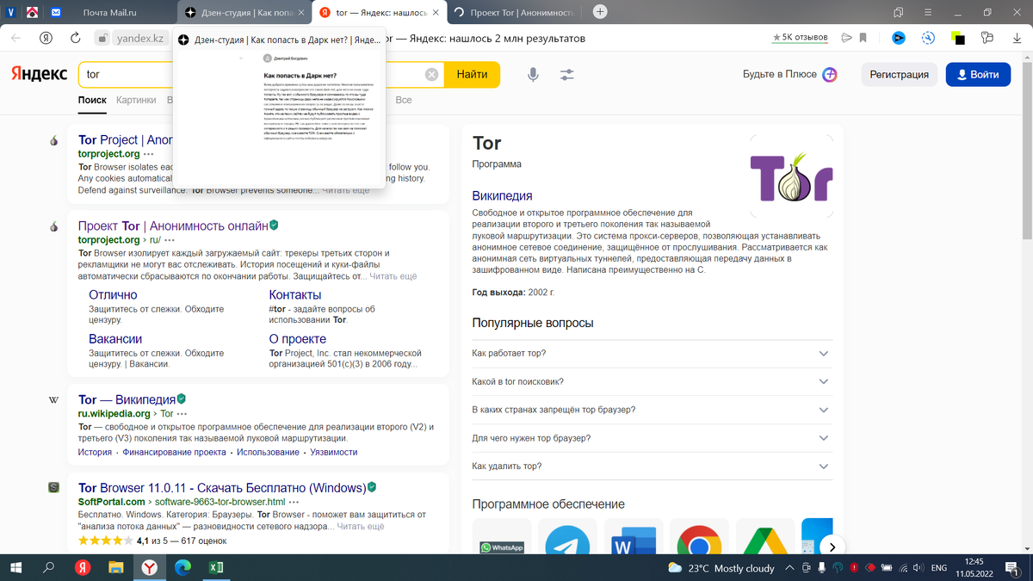This screenshot has width=1033, height=581.
Task: Clear the search query with X
Action: (x=432, y=75)
